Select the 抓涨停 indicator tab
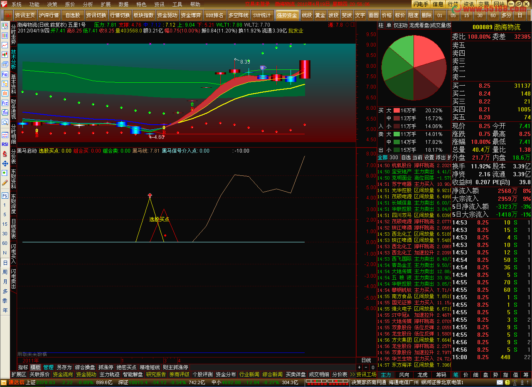This screenshot has width=532, height=387. (106, 367)
